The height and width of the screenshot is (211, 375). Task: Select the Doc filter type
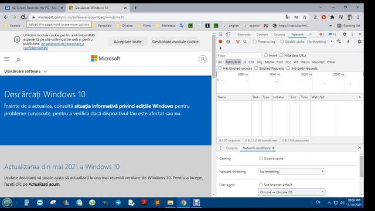coord(288,62)
